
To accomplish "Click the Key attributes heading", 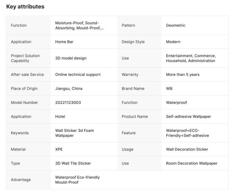I will 25,7.
